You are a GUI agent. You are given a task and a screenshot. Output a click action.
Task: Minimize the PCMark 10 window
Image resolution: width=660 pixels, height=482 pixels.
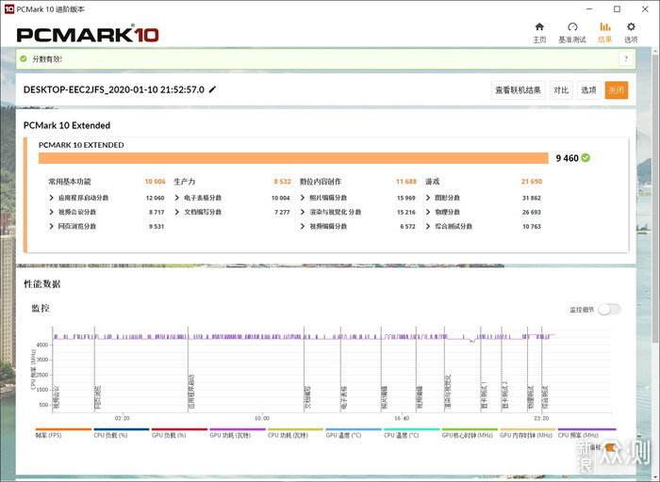[589, 8]
